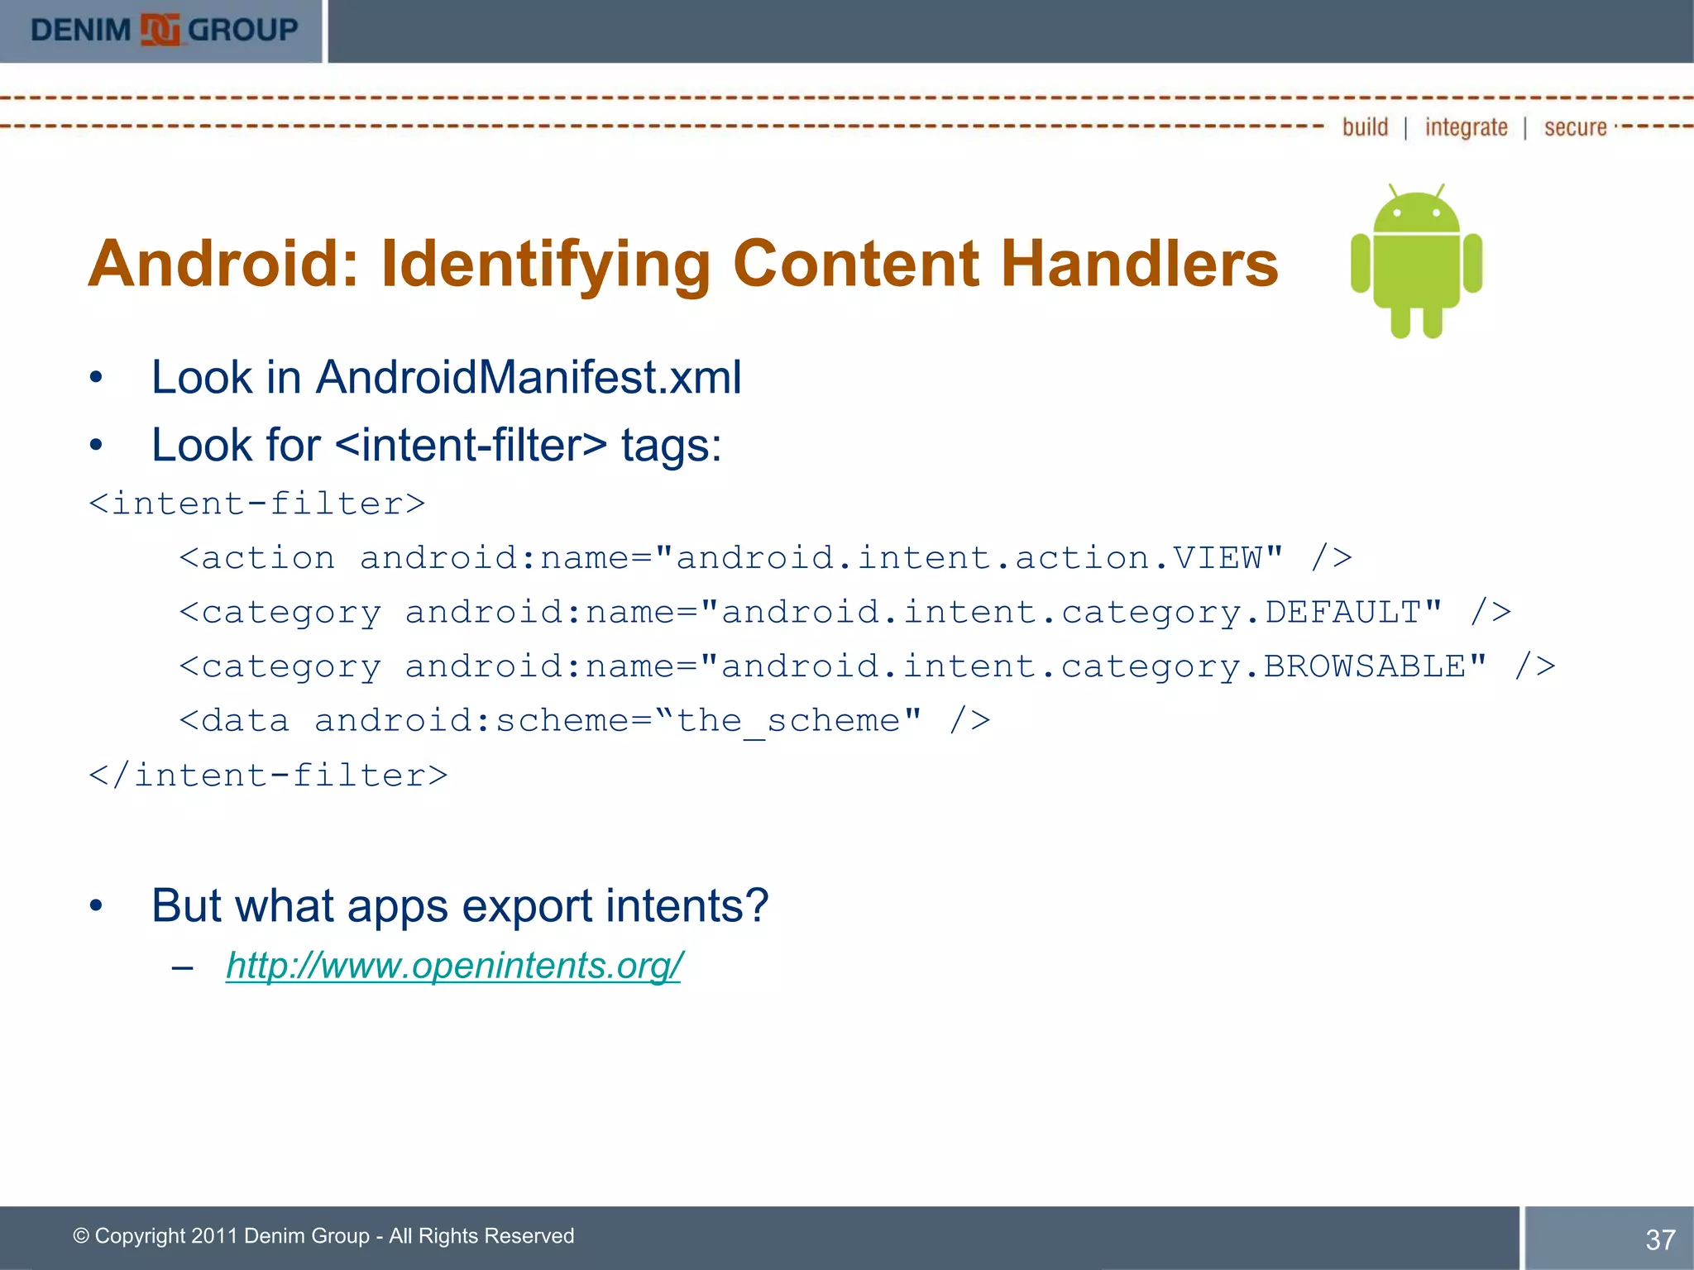Click the "Look in AndroidManifest.xml" bullet
This screenshot has width=1694, height=1270.
click(446, 378)
